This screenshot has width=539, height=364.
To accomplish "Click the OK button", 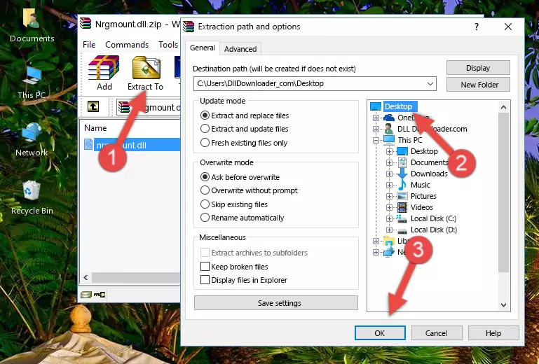I will pyautogui.click(x=380, y=333).
